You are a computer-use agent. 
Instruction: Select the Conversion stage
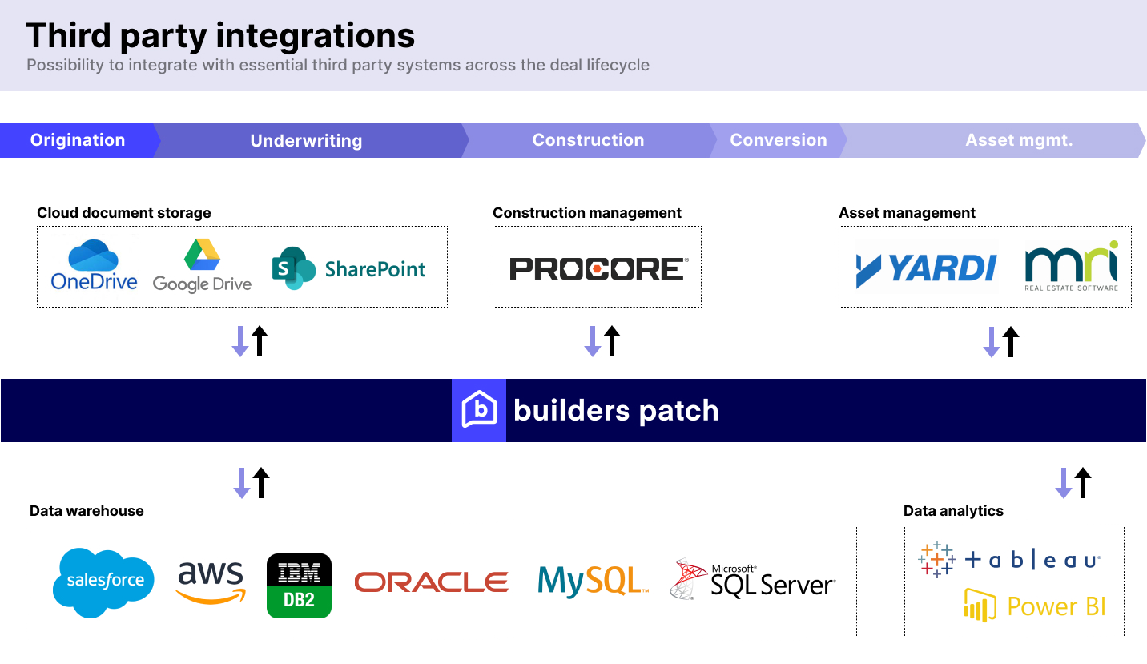click(779, 140)
